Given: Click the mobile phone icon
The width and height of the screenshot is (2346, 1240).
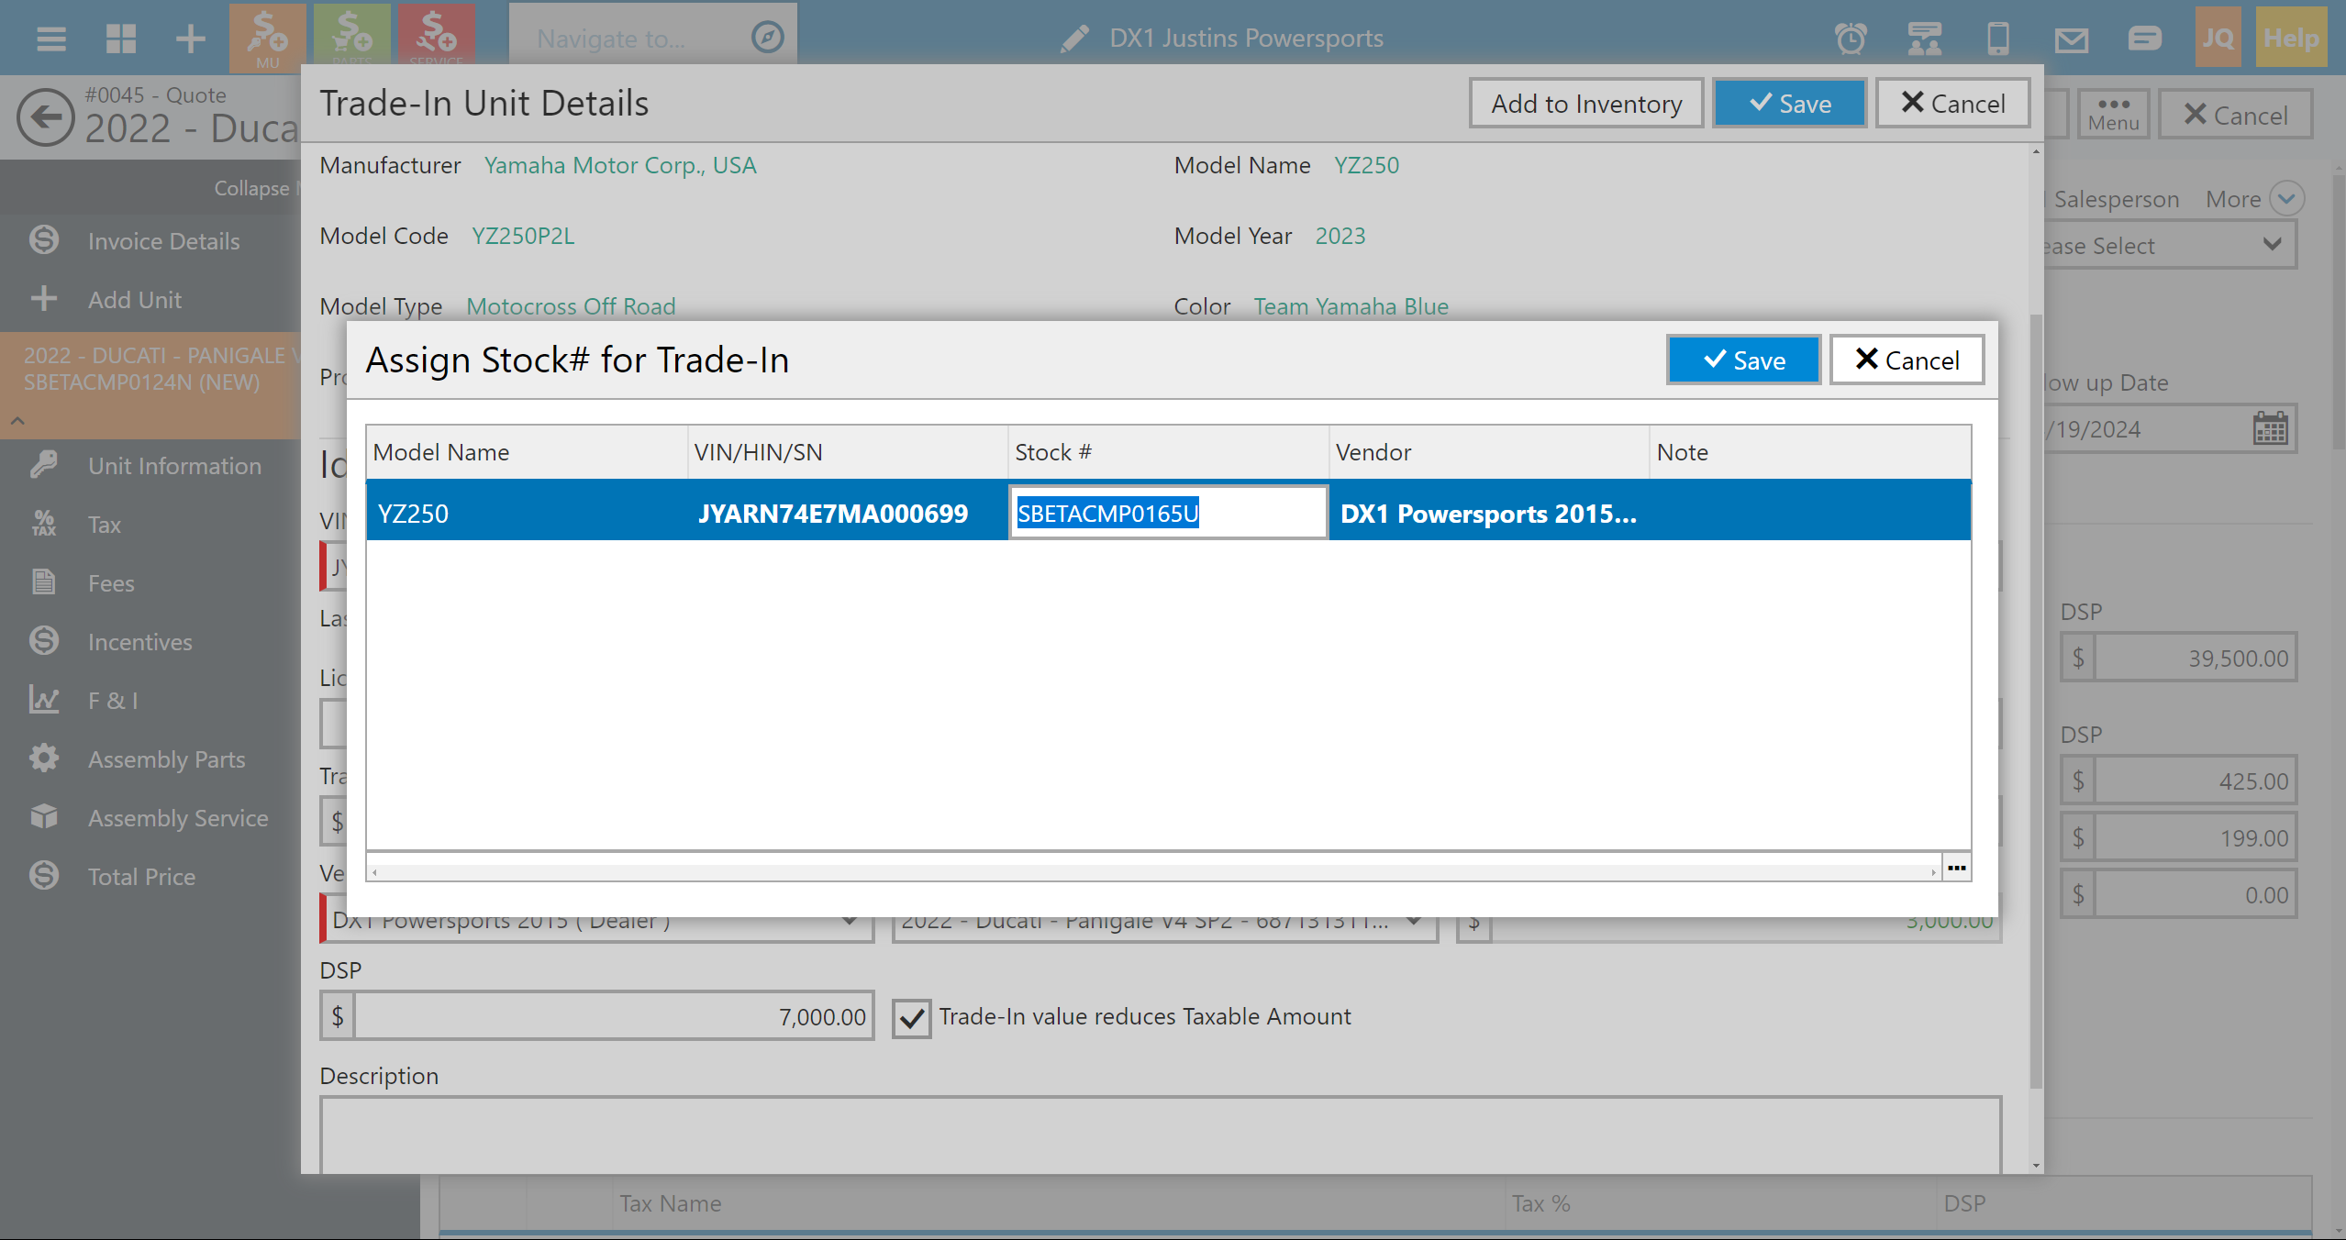Looking at the screenshot, I should click(x=1997, y=39).
